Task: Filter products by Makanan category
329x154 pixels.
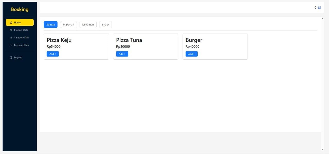Action: coord(68,25)
